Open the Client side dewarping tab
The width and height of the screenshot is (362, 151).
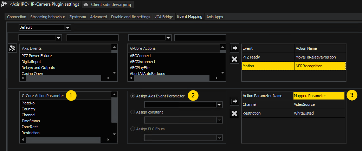click(108, 4)
